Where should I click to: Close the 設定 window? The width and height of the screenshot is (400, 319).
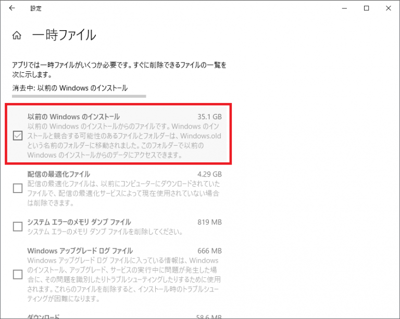(390, 8)
